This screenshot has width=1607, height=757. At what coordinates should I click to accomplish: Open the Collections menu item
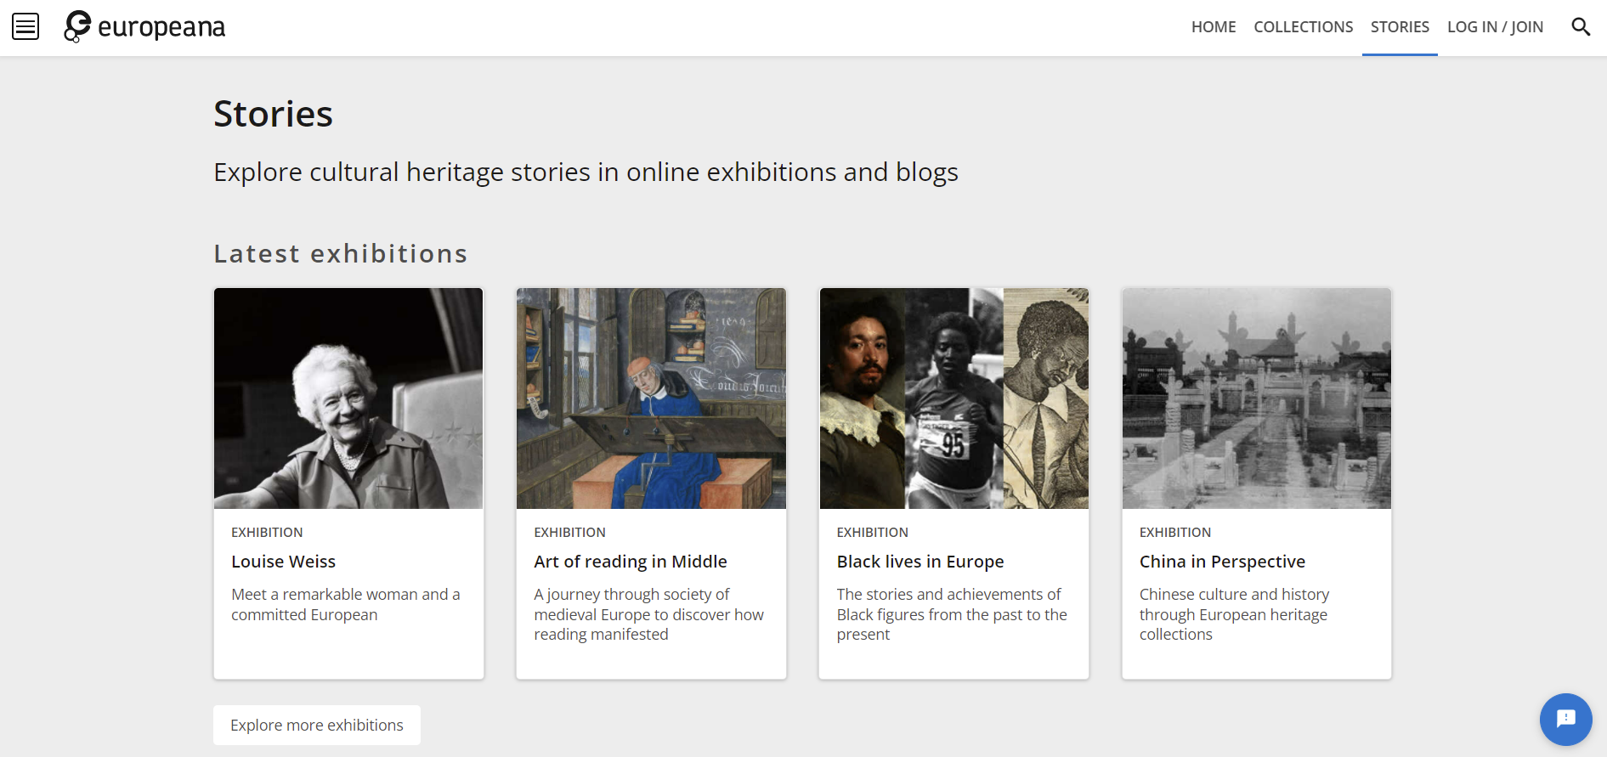(1303, 27)
